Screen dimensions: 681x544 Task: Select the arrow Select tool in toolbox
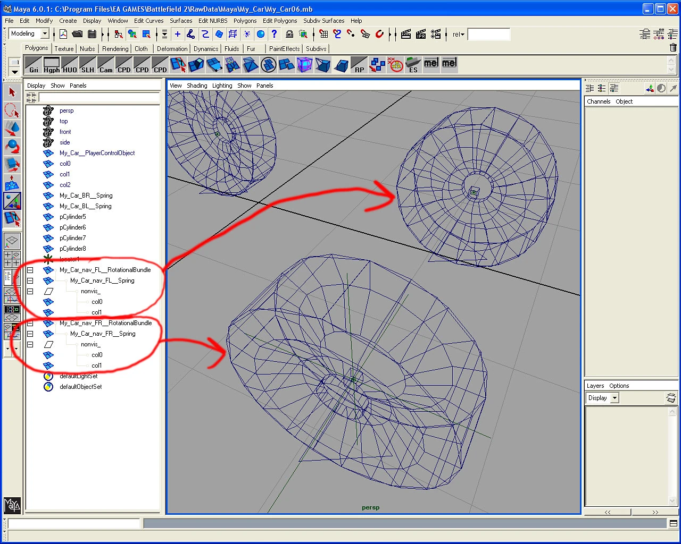[12, 92]
